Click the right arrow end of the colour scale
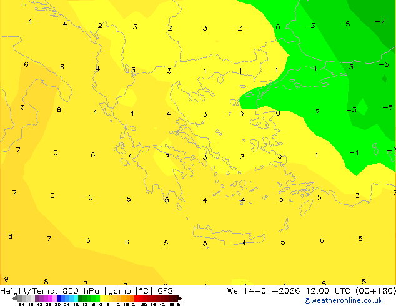The image size is (396, 306). tap(179, 298)
